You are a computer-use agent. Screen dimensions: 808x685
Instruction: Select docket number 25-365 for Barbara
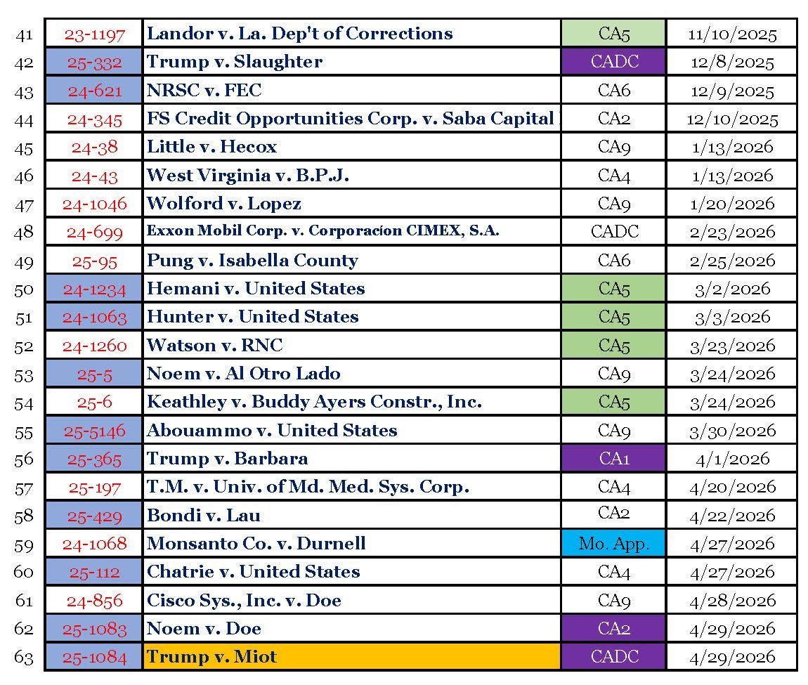click(94, 459)
